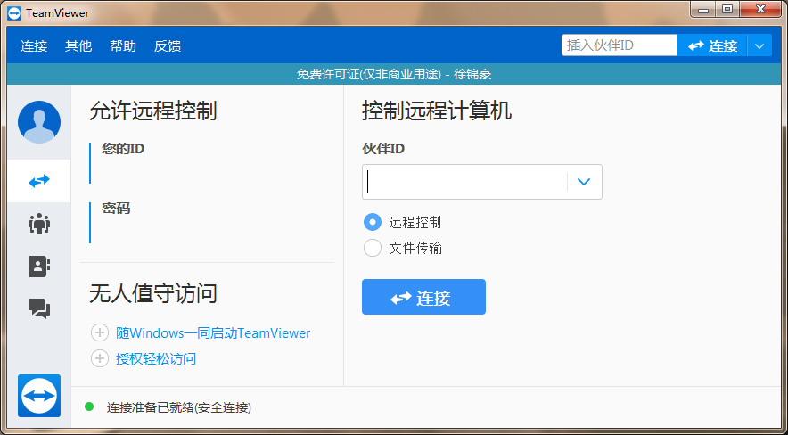Click the green connection status dot

[x=89, y=406]
